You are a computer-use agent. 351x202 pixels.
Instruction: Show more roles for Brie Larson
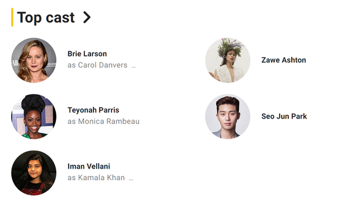134,66
